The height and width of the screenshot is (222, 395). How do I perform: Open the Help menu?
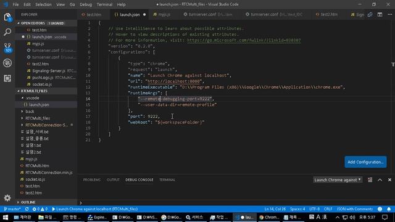pos(121,4)
